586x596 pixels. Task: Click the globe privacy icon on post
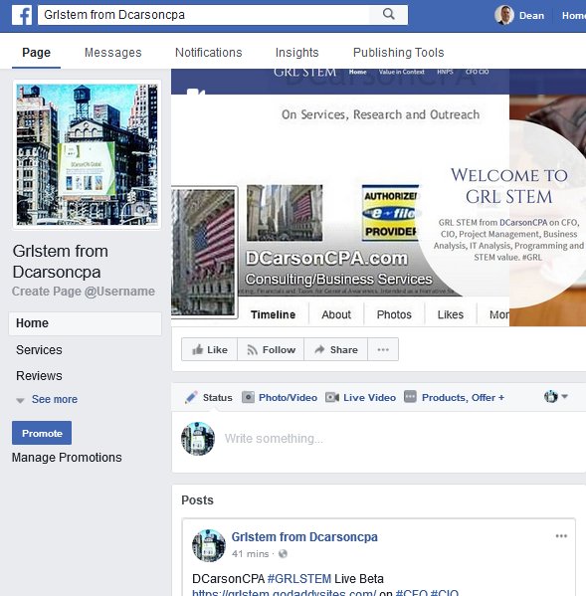pos(283,554)
